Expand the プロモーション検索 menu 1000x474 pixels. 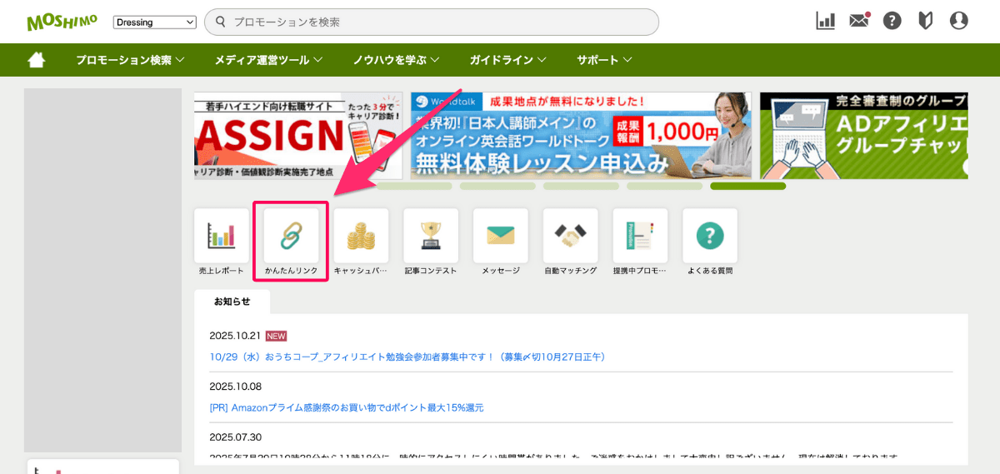point(130,60)
